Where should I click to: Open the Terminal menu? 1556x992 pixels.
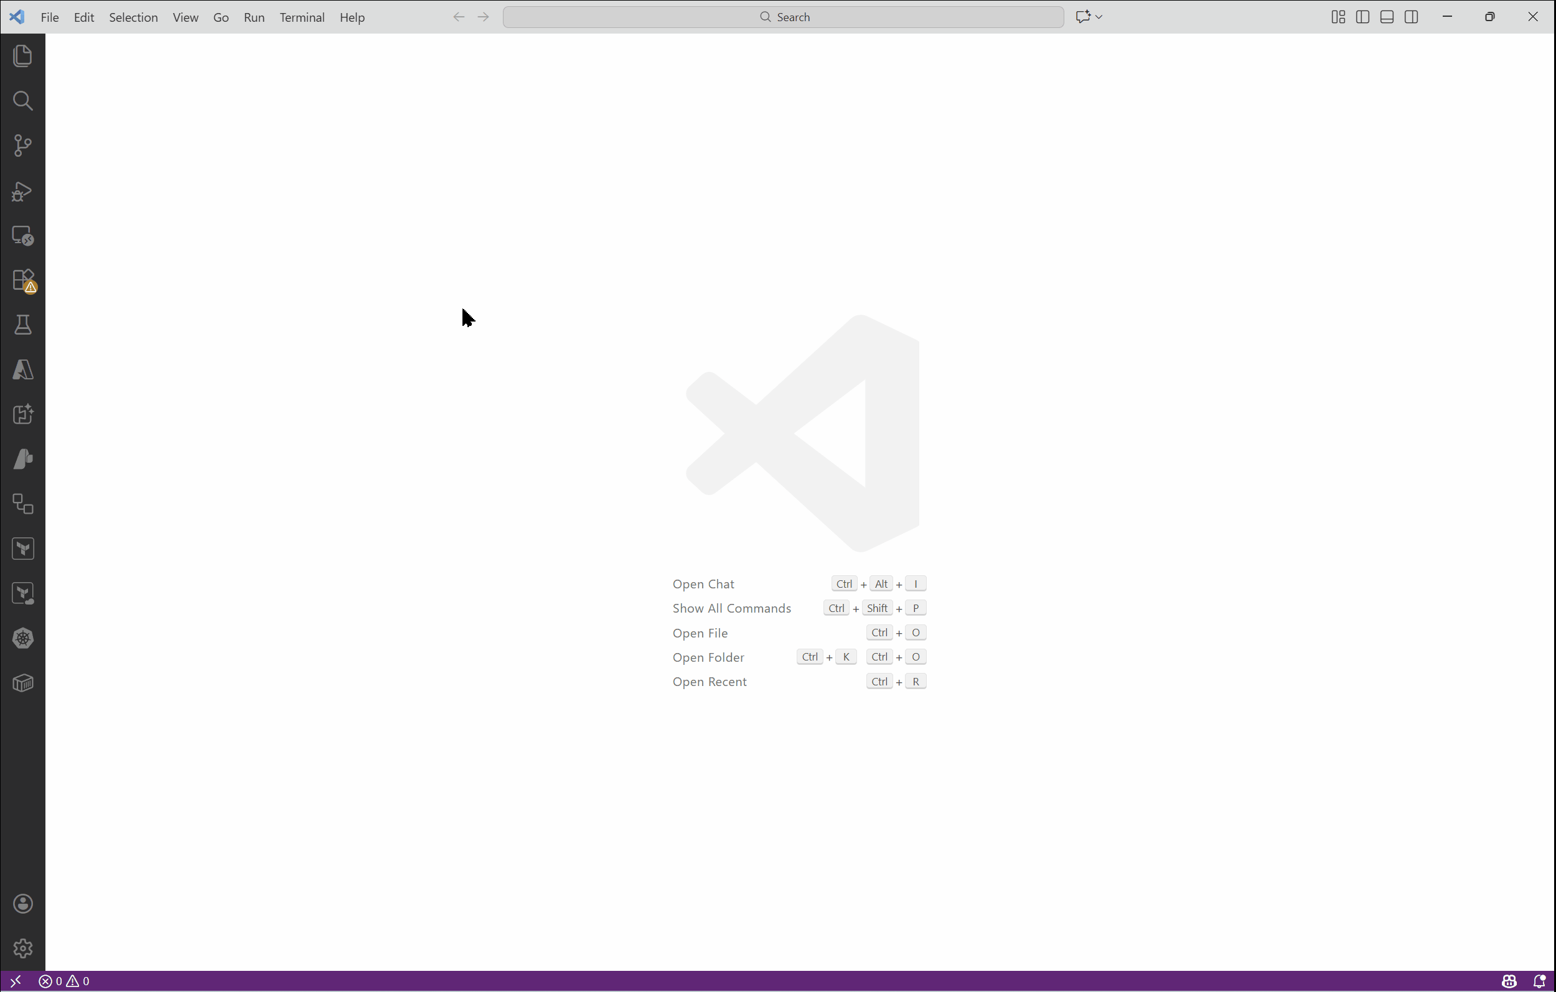[302, 17]
